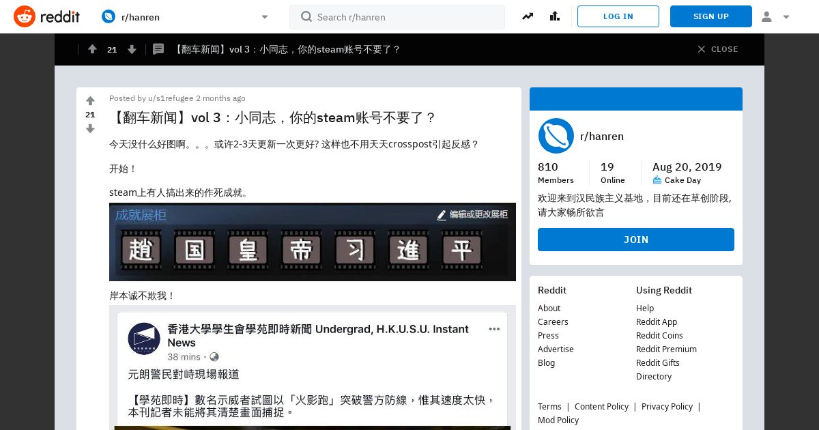Click the header vote score 21

click(x=112, y=49)
